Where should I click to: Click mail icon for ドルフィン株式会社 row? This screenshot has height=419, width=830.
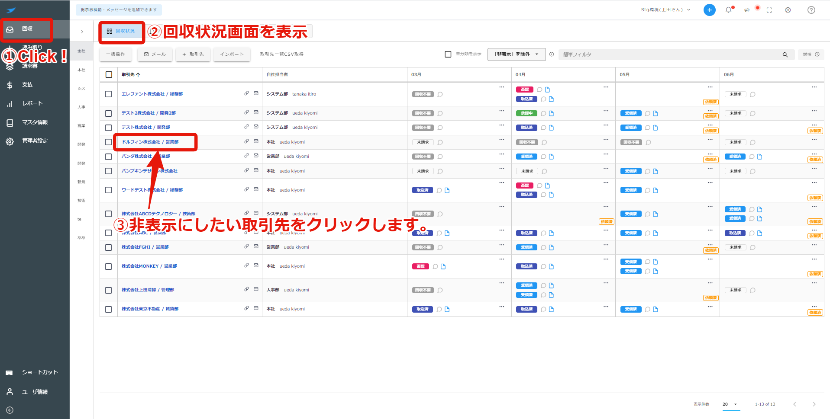coord(256,141)
